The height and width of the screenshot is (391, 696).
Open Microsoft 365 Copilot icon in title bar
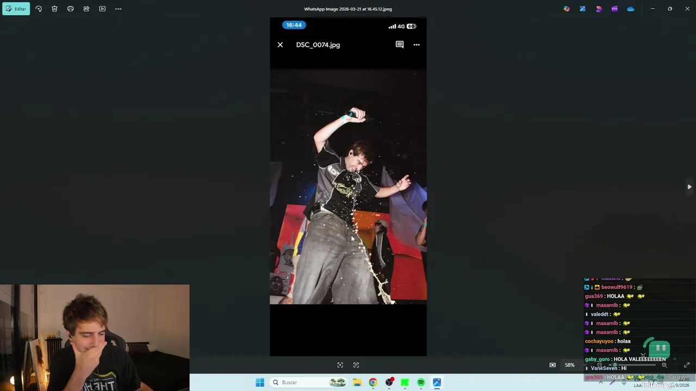tap(567, 9)
